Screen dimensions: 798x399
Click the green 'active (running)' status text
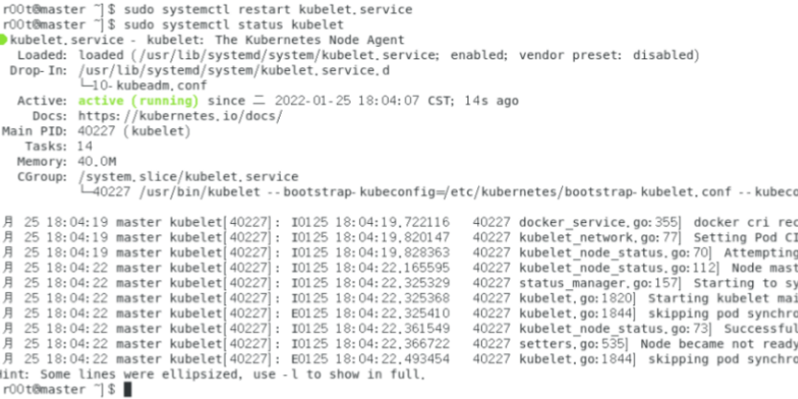click(x=138, y=101)
